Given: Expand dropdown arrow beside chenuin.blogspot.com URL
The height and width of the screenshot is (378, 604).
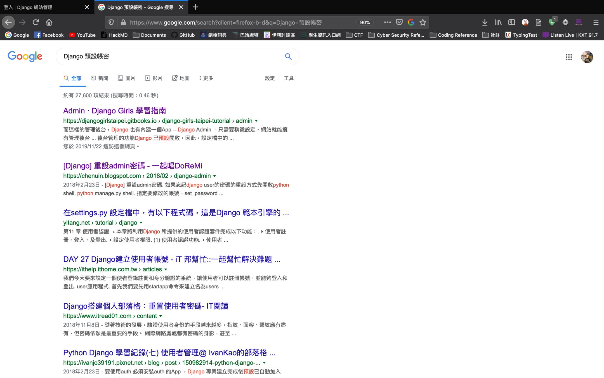Looking at the screenshot, I should coord(214,176).
